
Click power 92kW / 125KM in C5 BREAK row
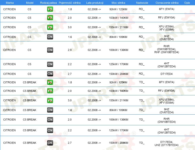[x=118, y=82]
